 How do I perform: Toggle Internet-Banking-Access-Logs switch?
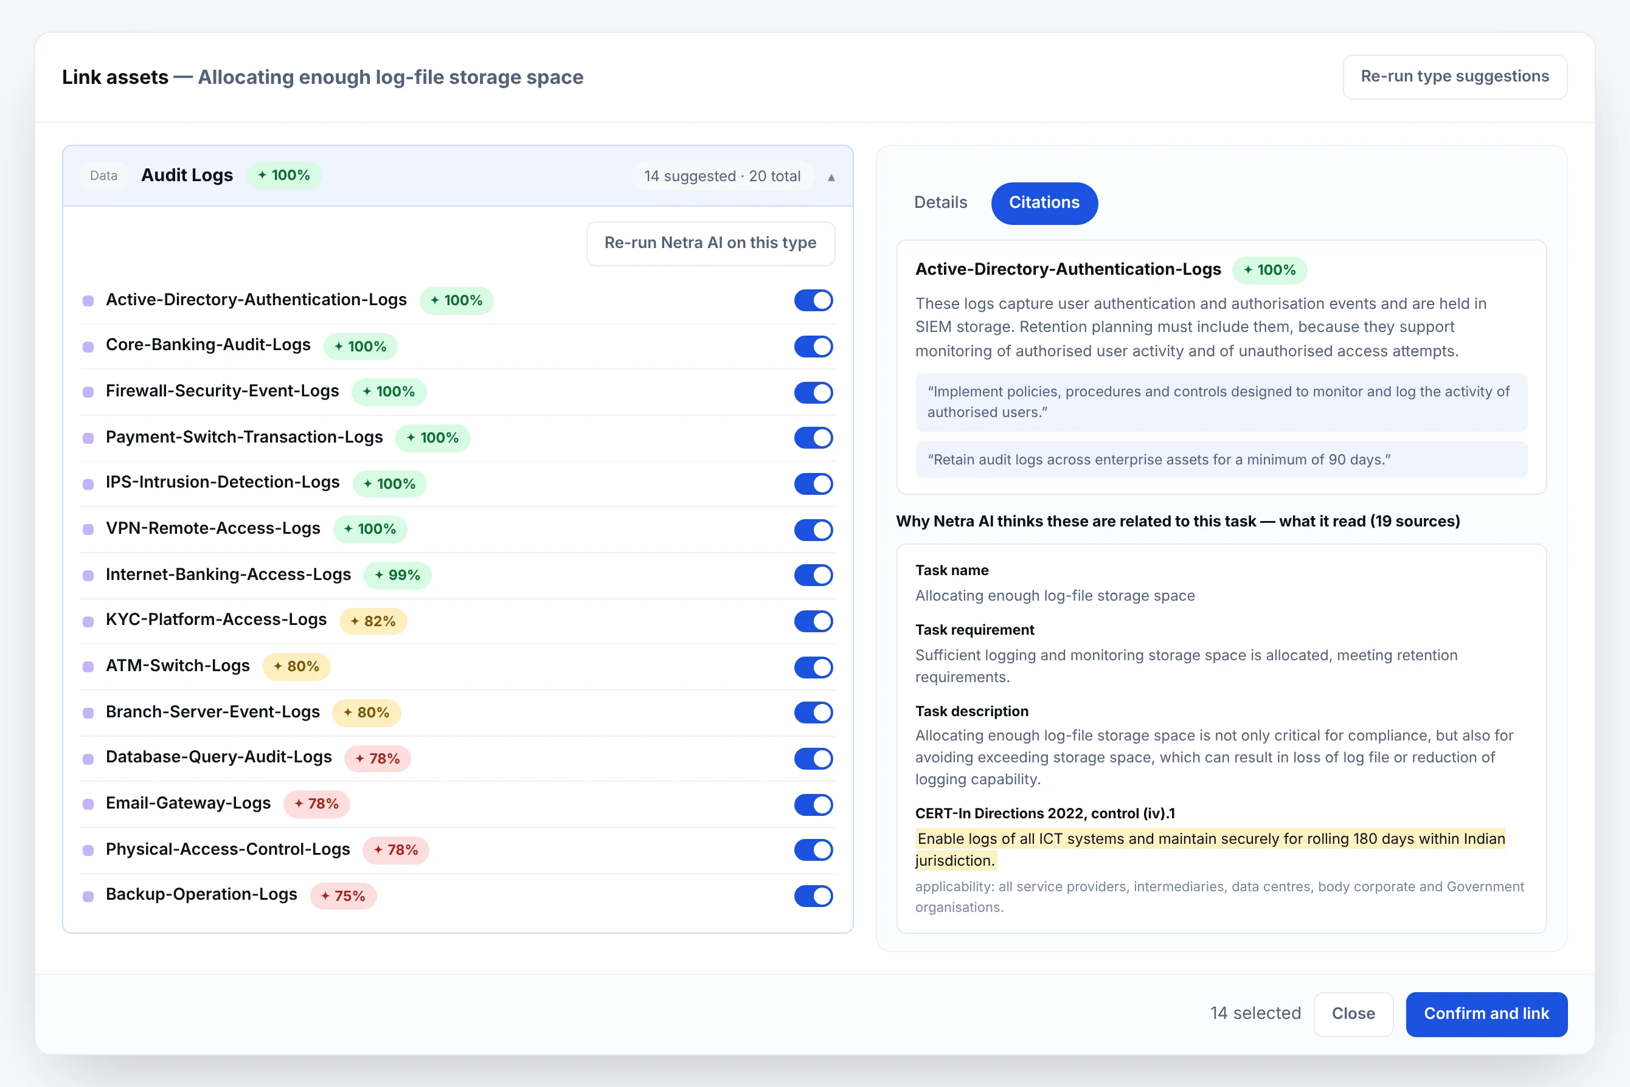pos(813,575)
